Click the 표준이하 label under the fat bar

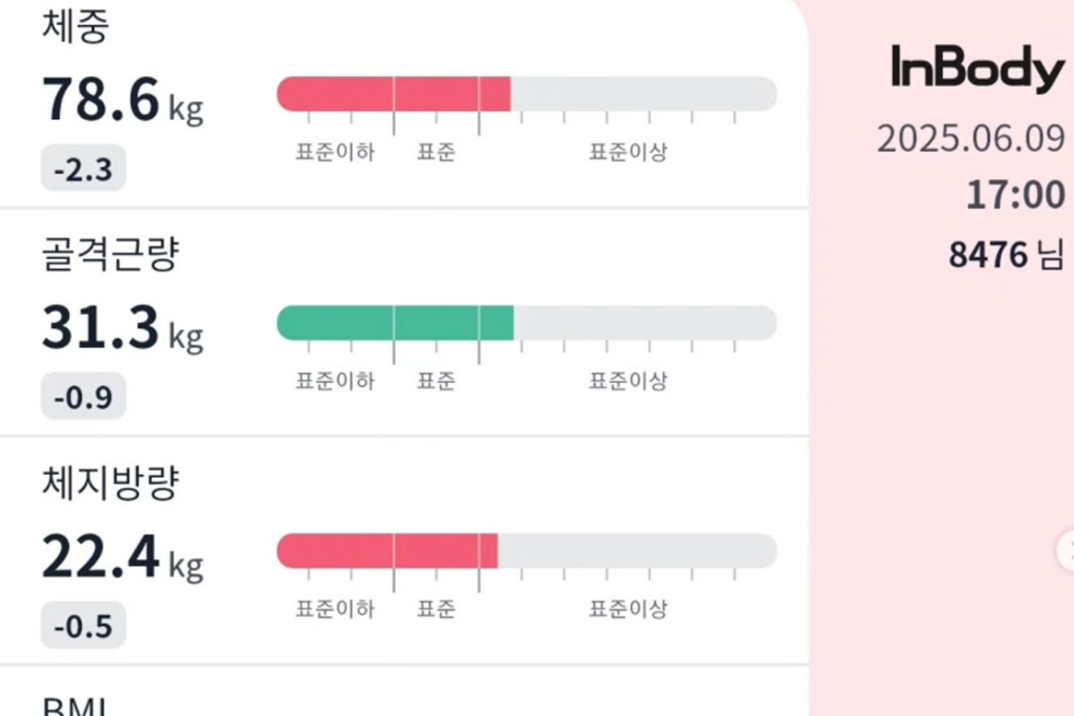tap(335, 609)
